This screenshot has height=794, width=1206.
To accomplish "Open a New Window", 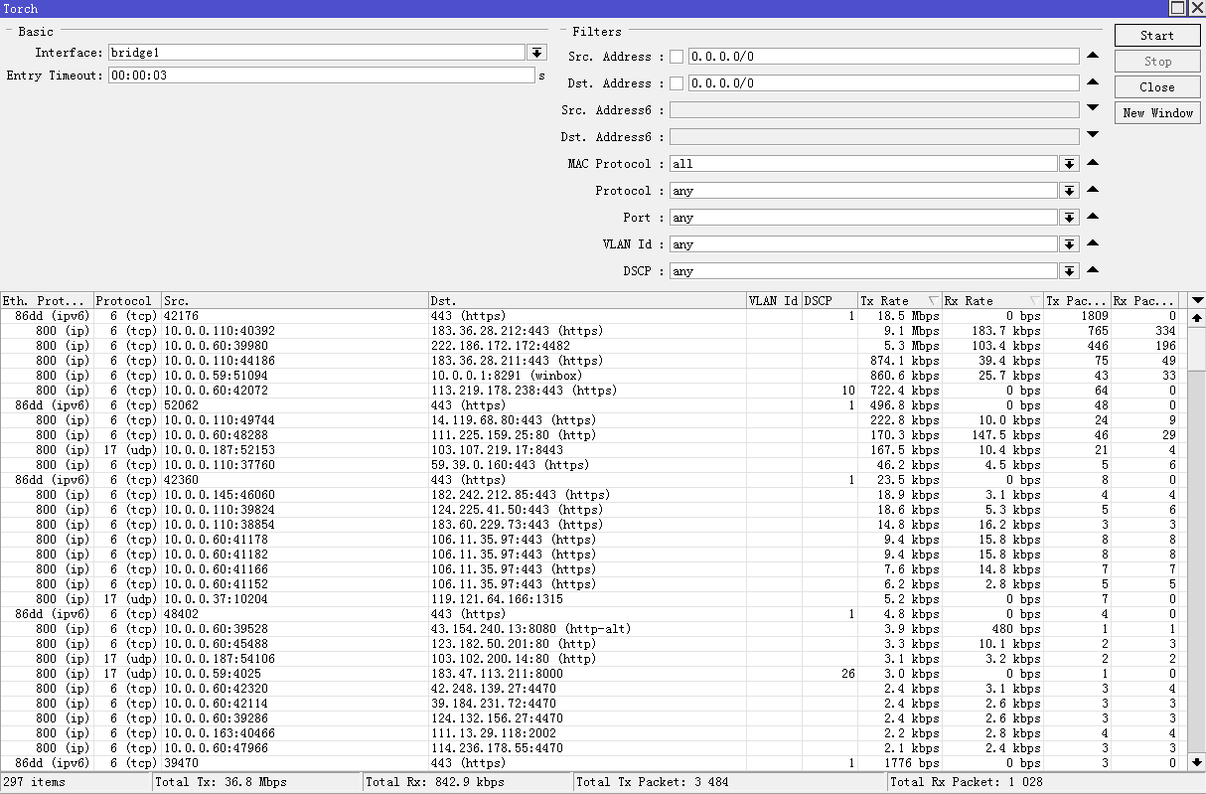I will [1156, 112].
